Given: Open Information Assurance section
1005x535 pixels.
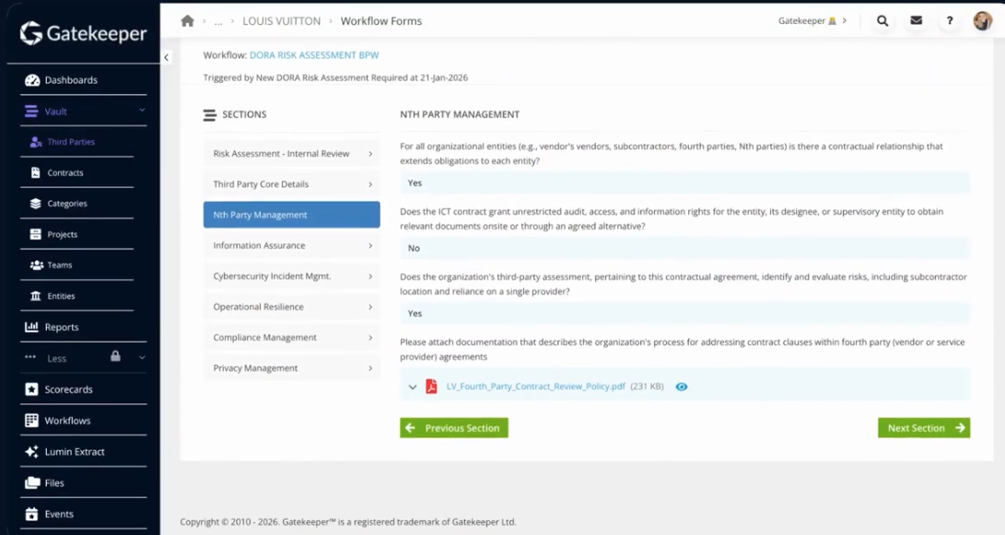Looking at the screenshot, I should tap(292, 245).
